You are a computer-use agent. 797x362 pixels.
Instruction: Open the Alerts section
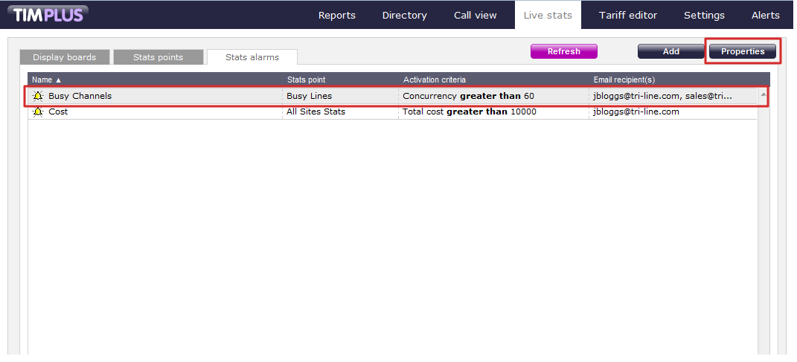coord(765,15)
